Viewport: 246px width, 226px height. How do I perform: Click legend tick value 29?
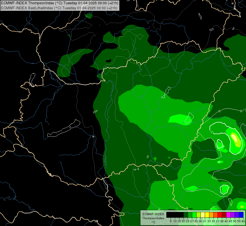click(x=196, y=221)
